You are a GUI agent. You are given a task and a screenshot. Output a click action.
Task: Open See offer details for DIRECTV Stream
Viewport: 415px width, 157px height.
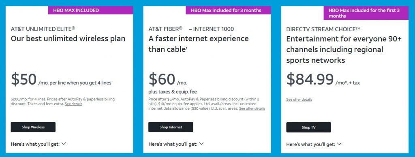[x=299, y=100]
